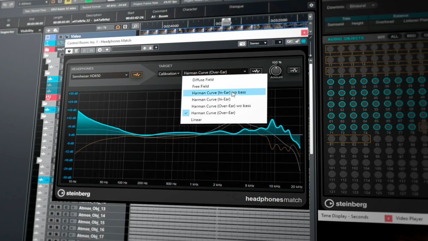Click the curve display button right of Amount knob
428x241 pixels.
294,70
